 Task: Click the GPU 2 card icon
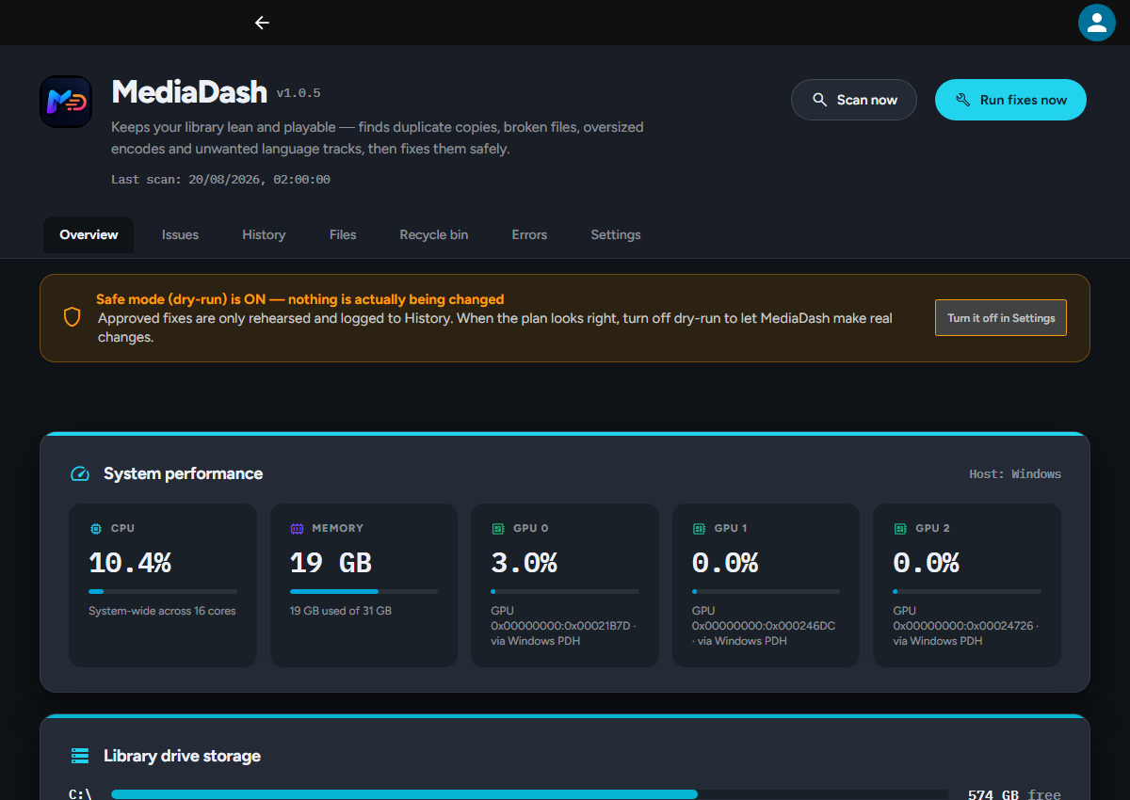tap(899, 529)
